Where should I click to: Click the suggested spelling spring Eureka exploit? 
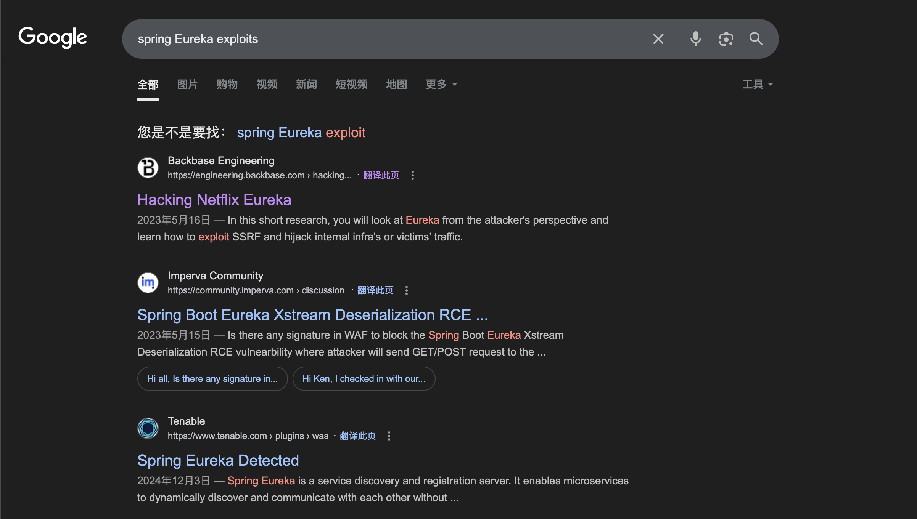301,133
